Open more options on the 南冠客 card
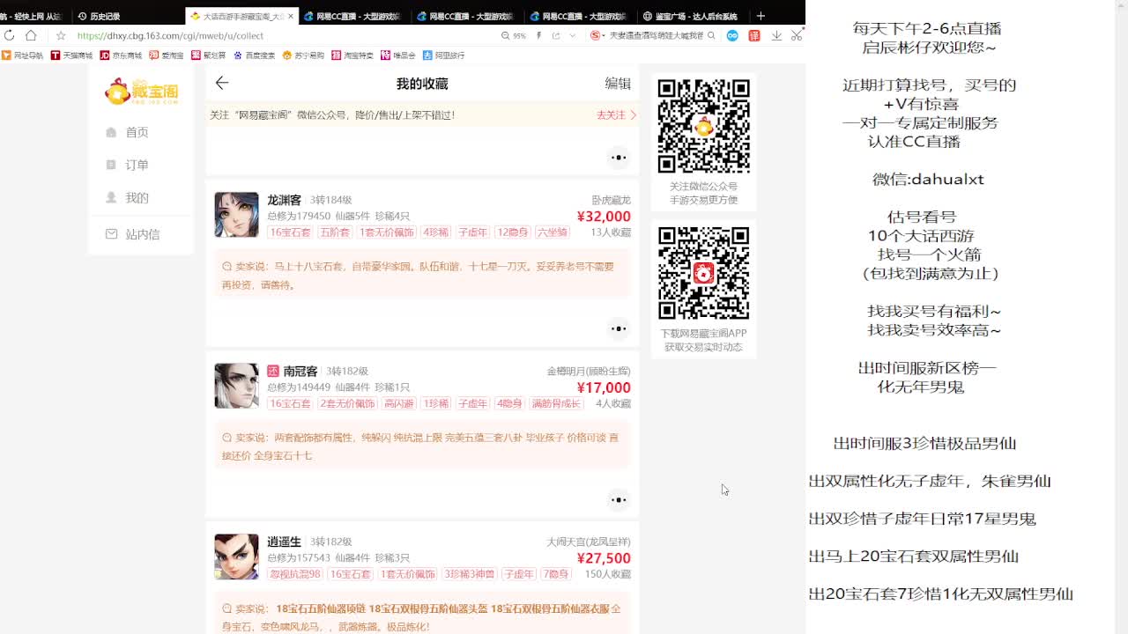This screenshot has width=1128, height=634. (619, 499)
